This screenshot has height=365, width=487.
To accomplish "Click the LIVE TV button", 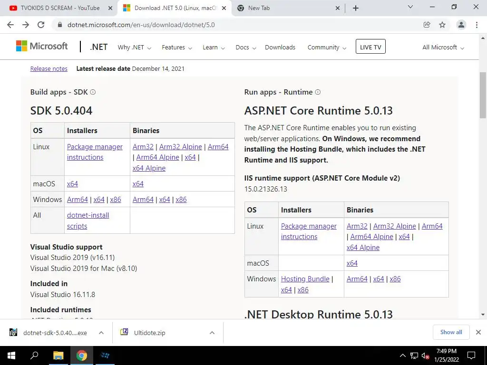I will pyautogui.click(x=370, y=47).
